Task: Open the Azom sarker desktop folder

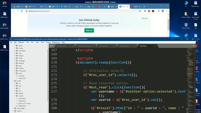Action: 186,15
